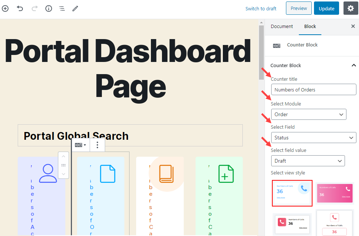The image size is (359, 236).
Task: Switch to the Block tab
Action: click(310, 27)
